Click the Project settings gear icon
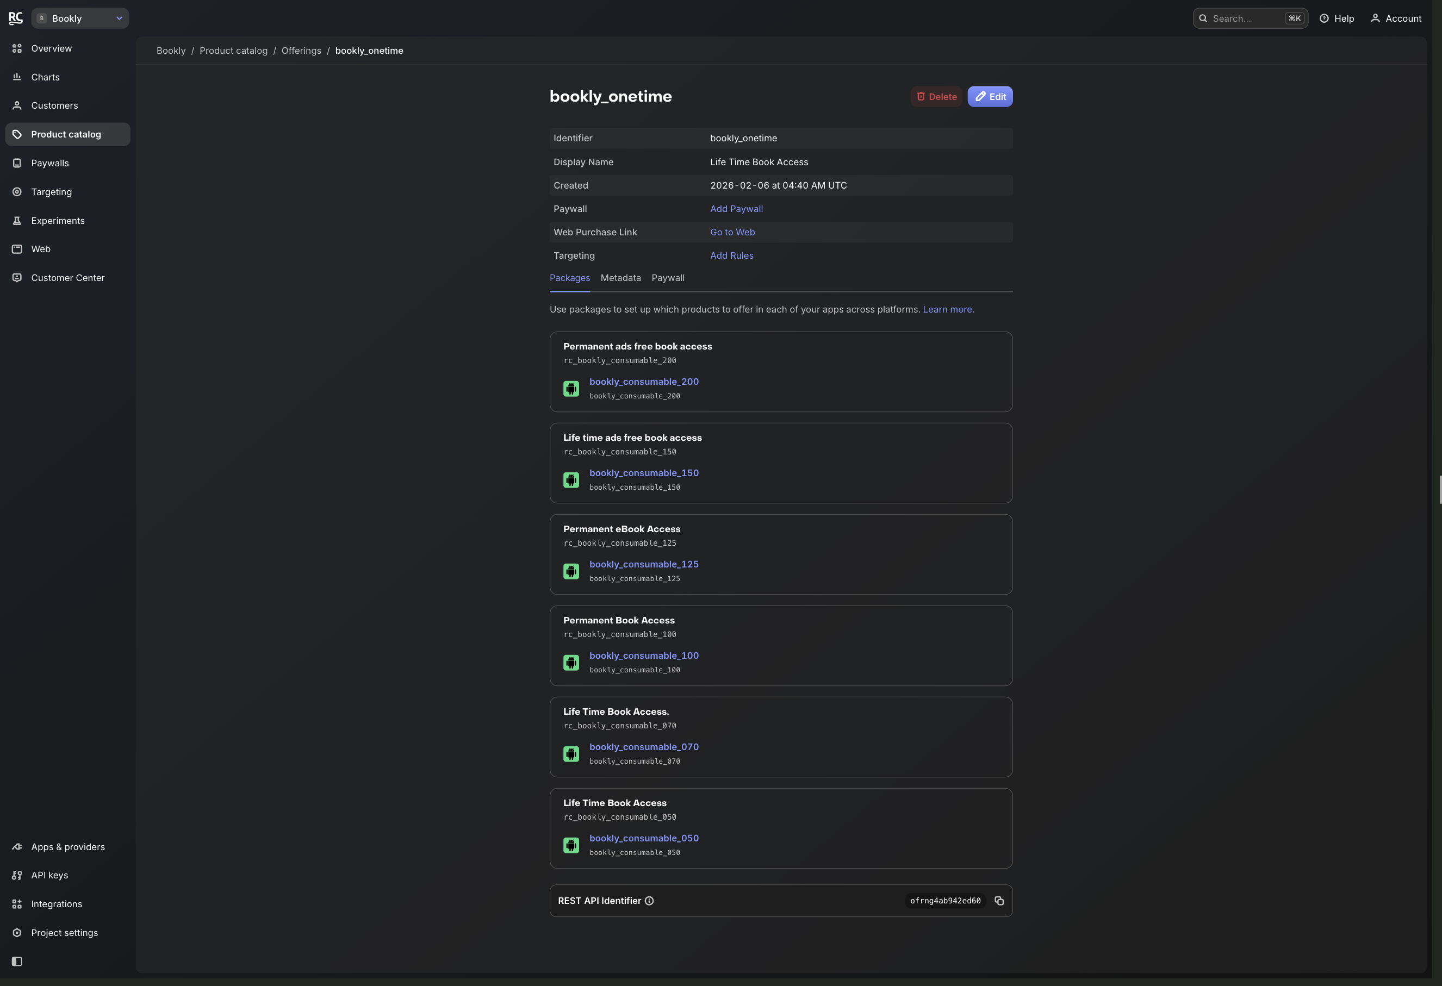The image size is (1442, 986). pyautogui.click(x=17, y=932)
